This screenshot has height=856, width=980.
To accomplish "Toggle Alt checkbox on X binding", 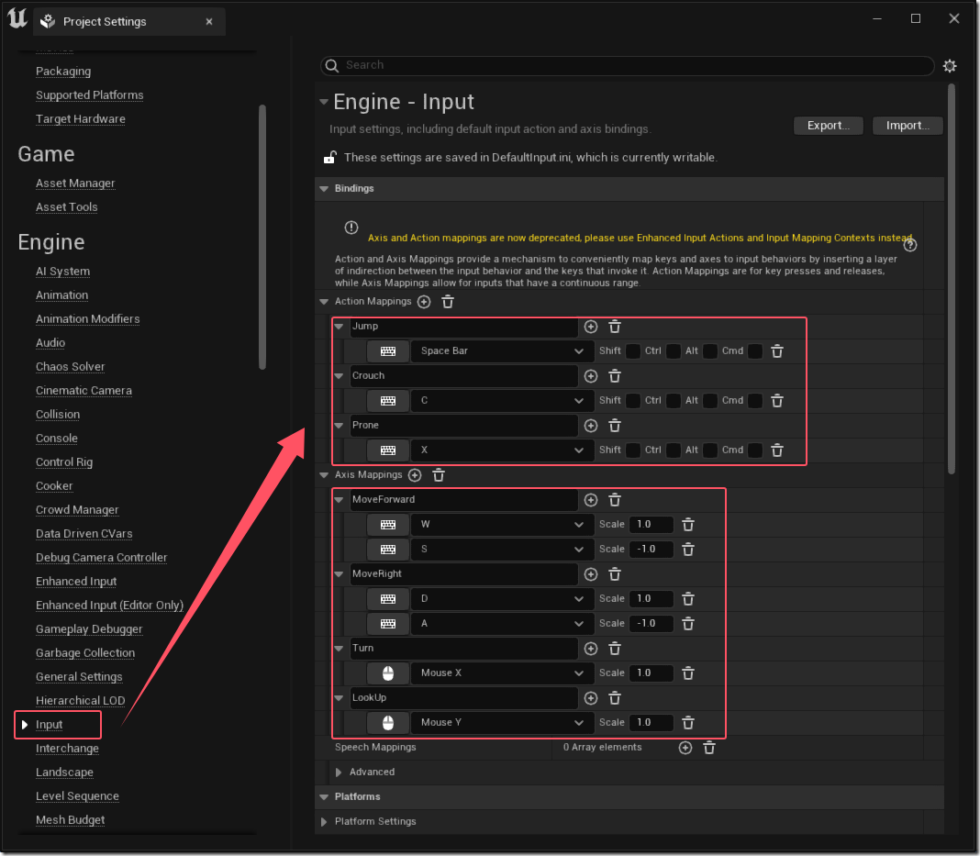I will (710, 450).
